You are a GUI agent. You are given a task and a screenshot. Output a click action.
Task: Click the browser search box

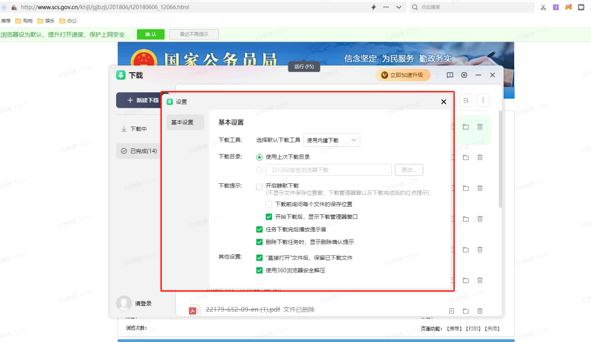(x=471, y=7)
